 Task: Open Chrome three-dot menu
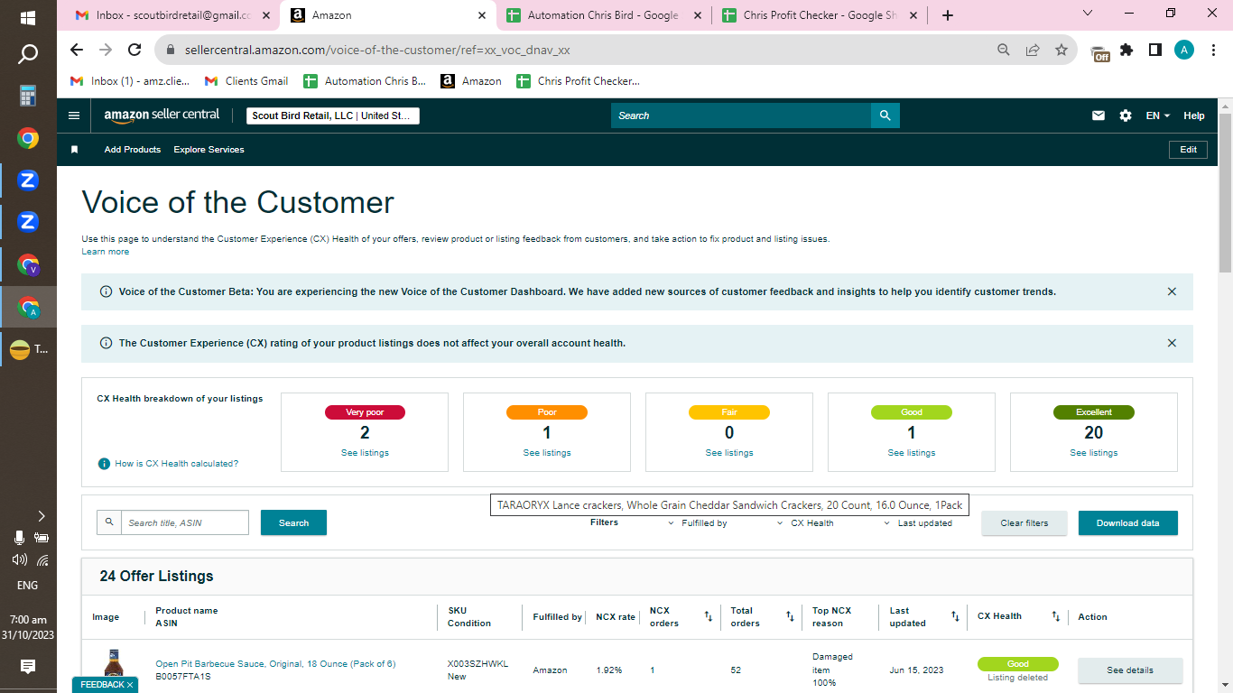tap(1213, 51)
